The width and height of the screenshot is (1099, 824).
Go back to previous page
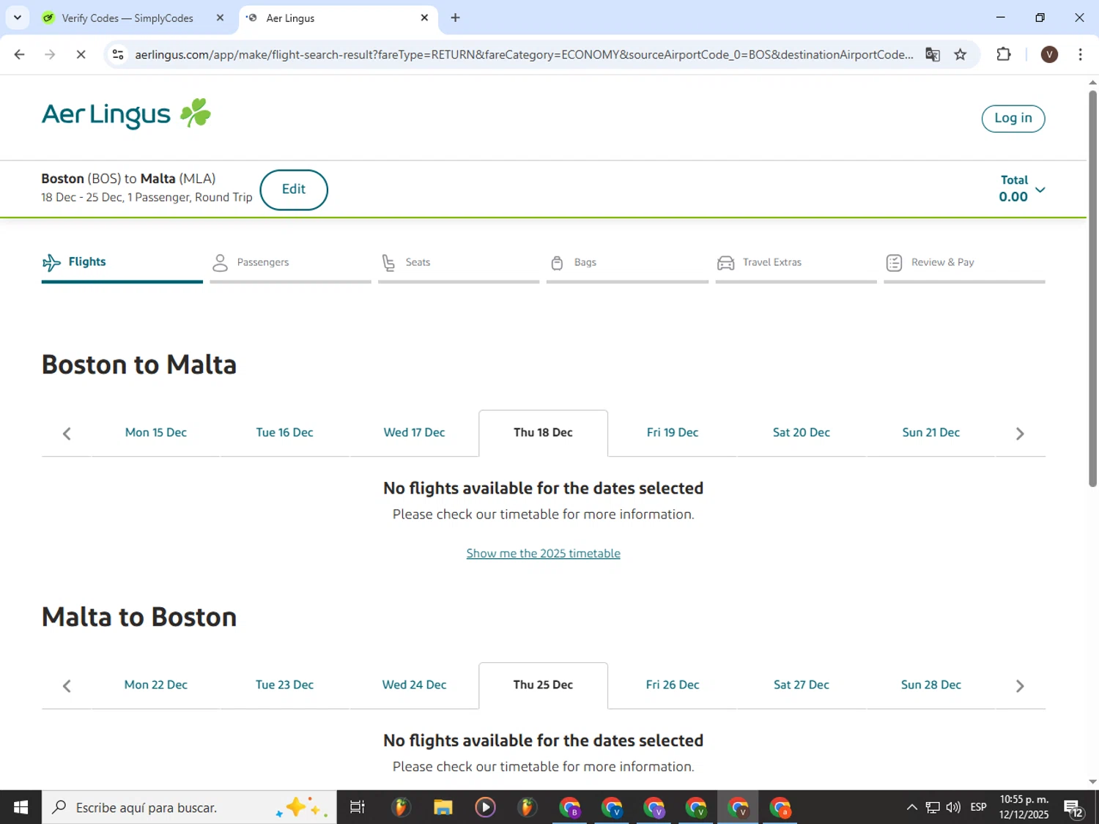pos(20,54)
